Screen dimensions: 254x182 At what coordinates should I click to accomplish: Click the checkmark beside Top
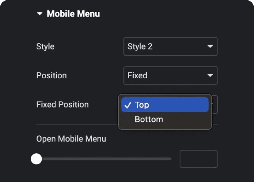click(x=128, y=105)
